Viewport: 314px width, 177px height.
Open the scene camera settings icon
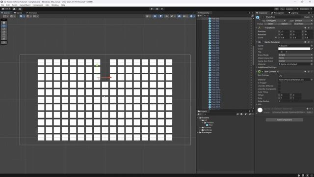click(x=185, y=16)
